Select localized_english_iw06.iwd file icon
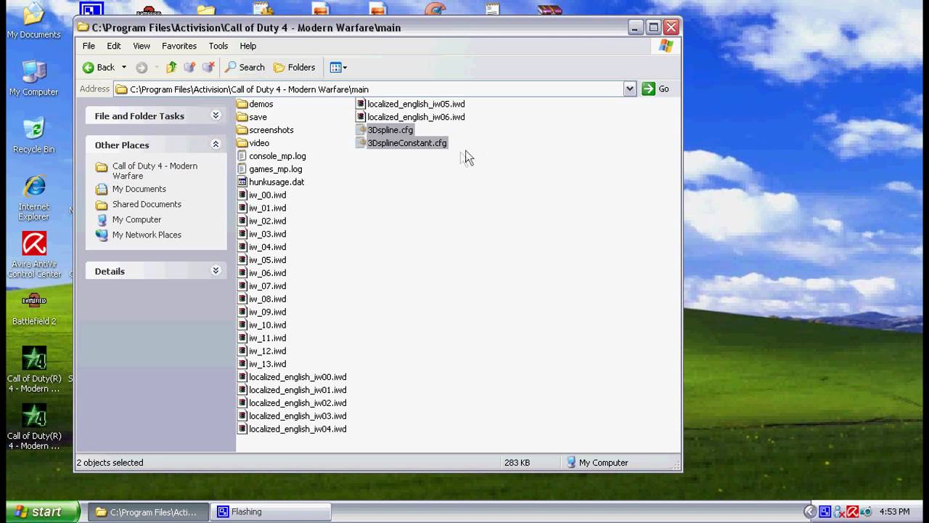Image resolution: width=929 pixels, height=523 pixels. 361,117
